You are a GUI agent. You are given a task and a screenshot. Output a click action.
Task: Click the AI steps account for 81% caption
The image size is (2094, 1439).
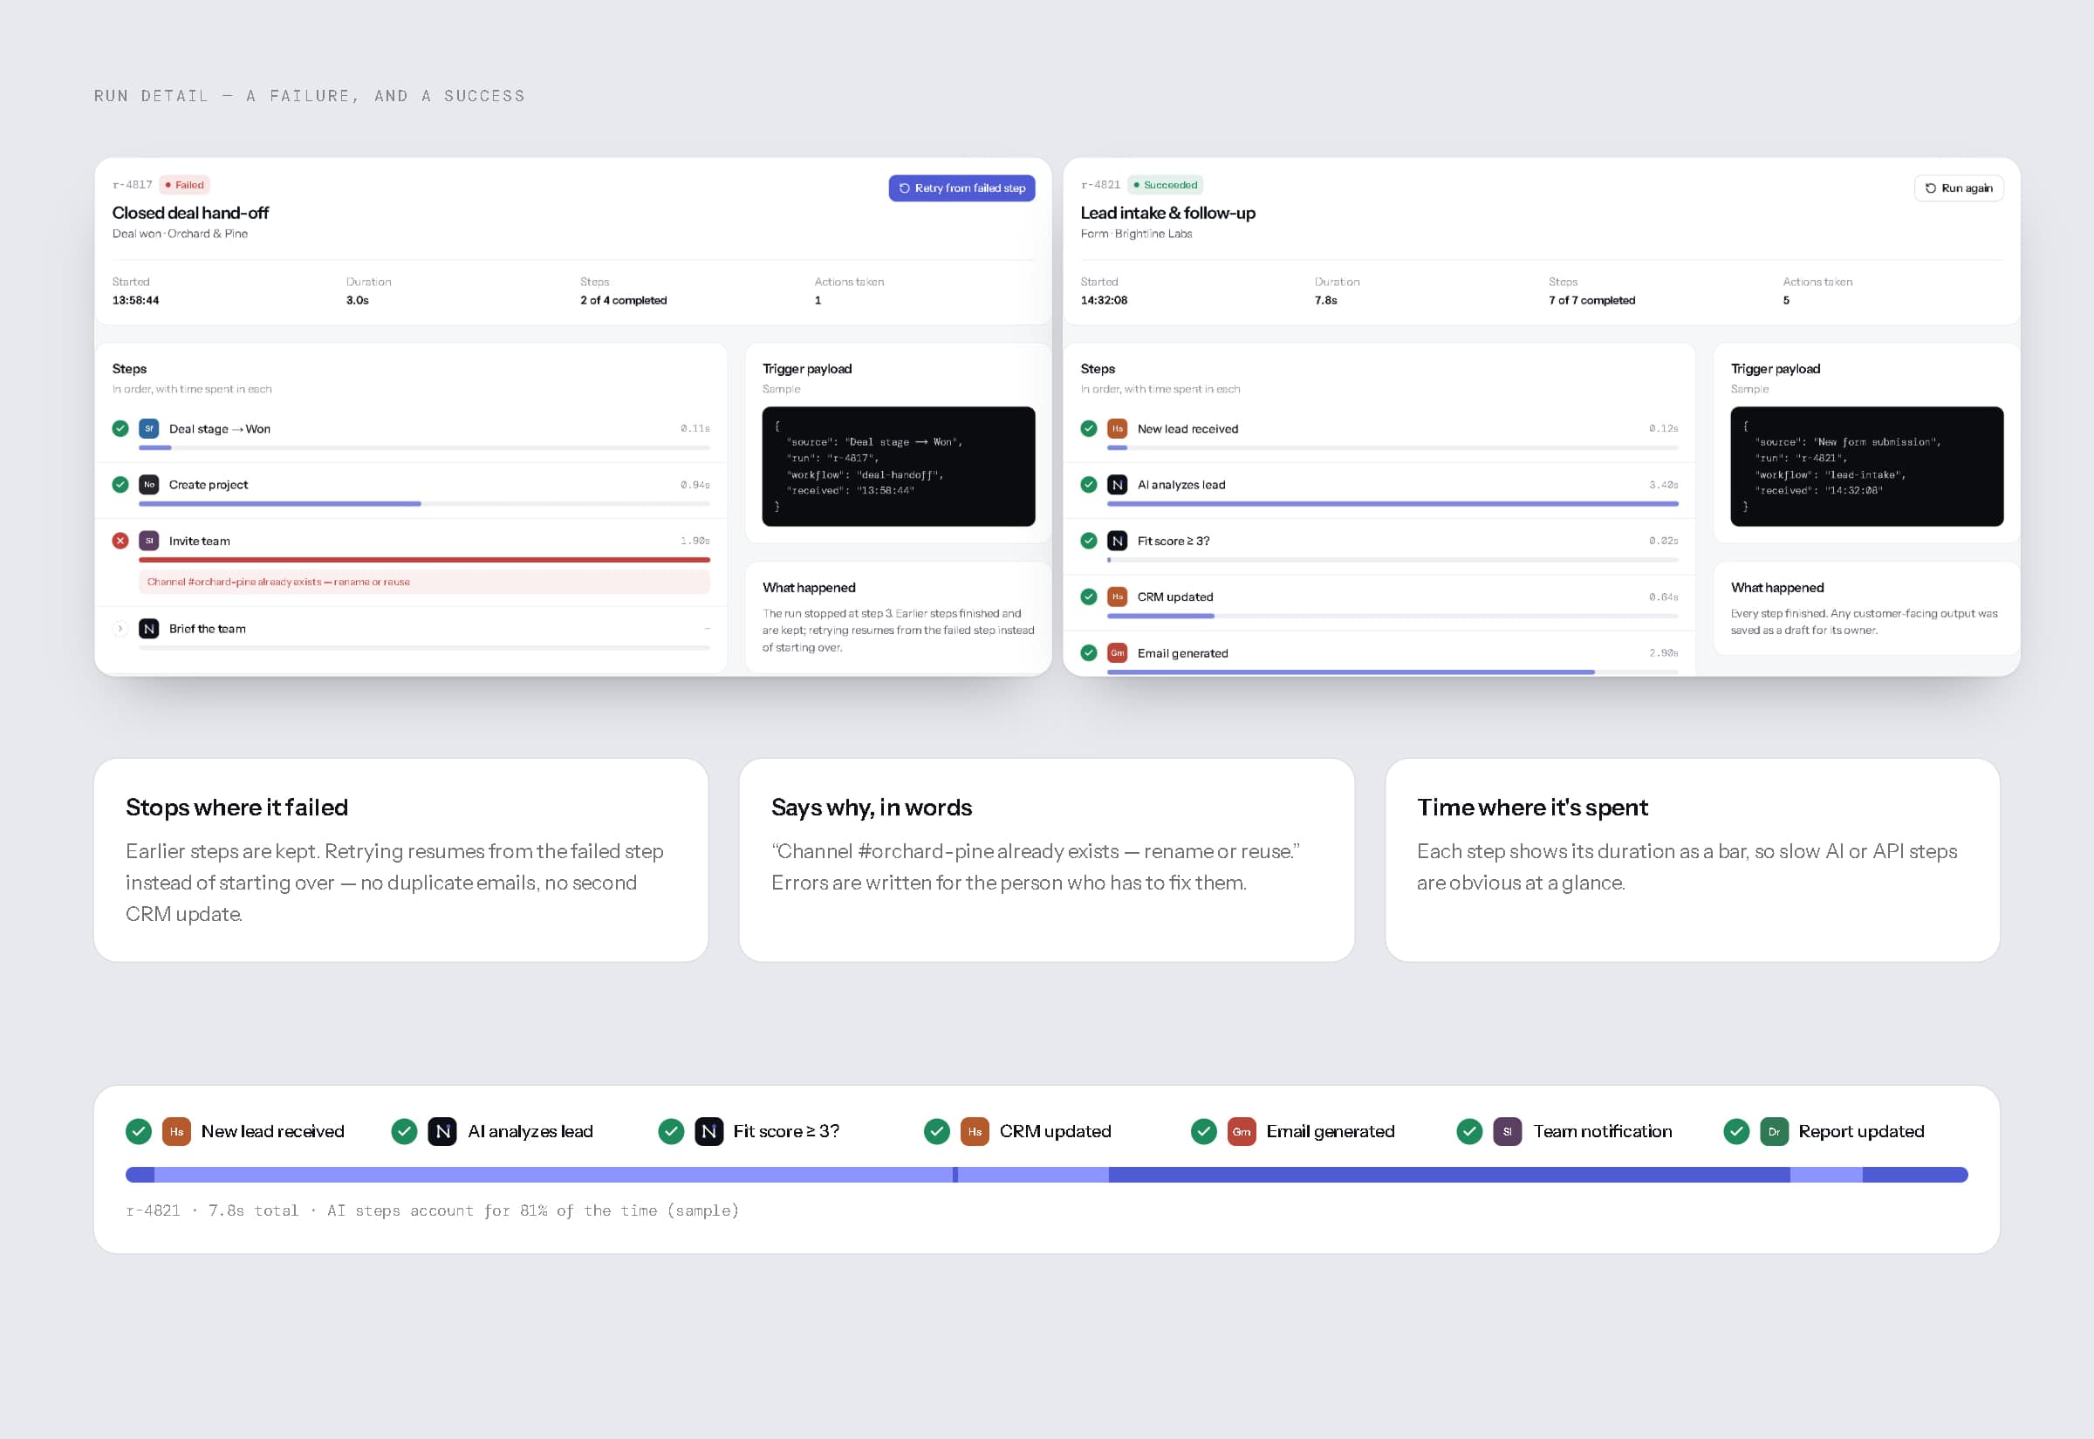tap(533, 1211)
